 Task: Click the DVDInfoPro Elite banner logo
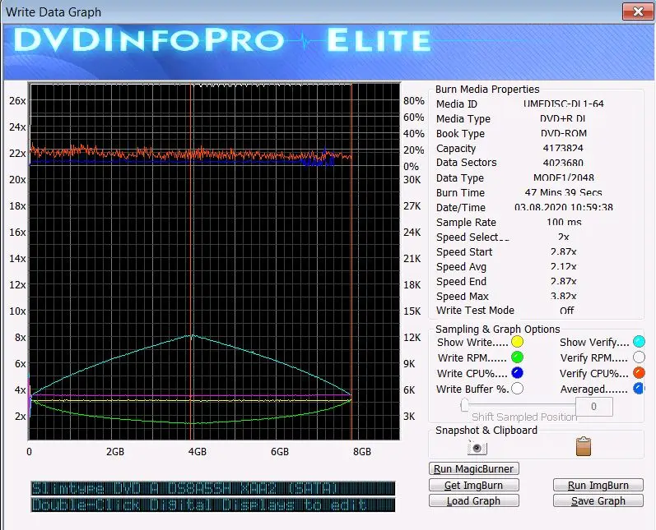tap(221, 40)
